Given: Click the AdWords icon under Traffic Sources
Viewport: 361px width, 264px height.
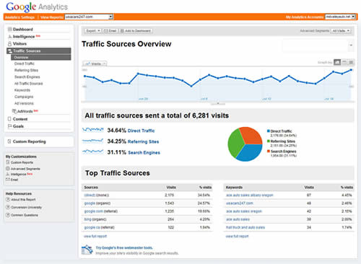Looking at the screenshot, I should pos(14,111).
